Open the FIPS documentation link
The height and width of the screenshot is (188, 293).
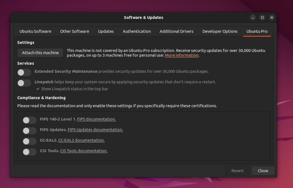[96, 119]
